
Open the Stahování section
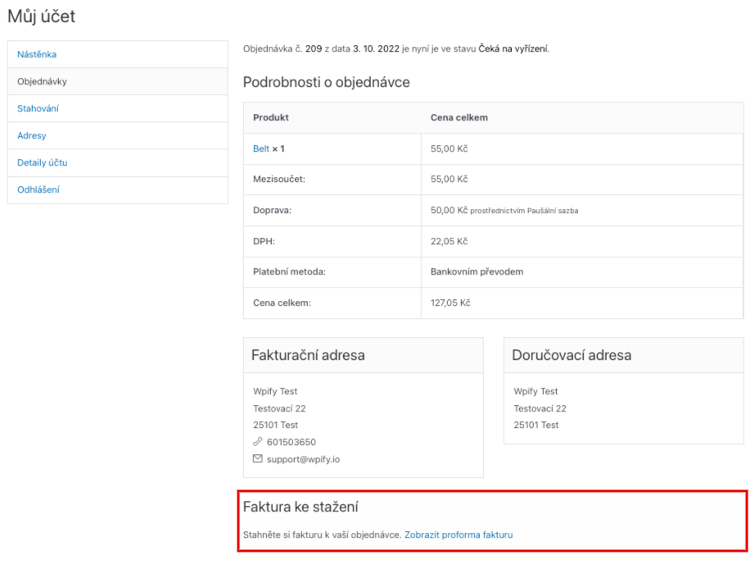tap(38, 109)
